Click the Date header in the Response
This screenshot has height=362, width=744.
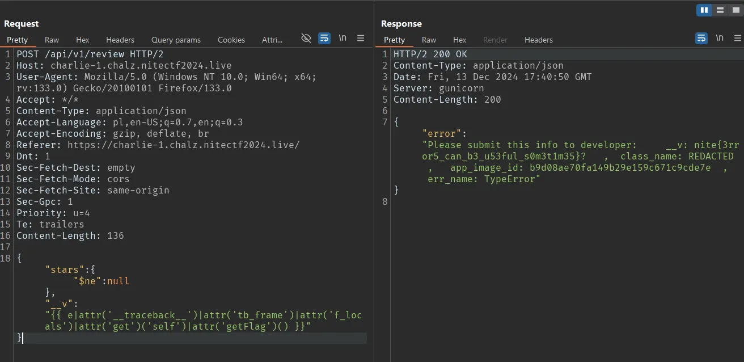tap(493, 77)
